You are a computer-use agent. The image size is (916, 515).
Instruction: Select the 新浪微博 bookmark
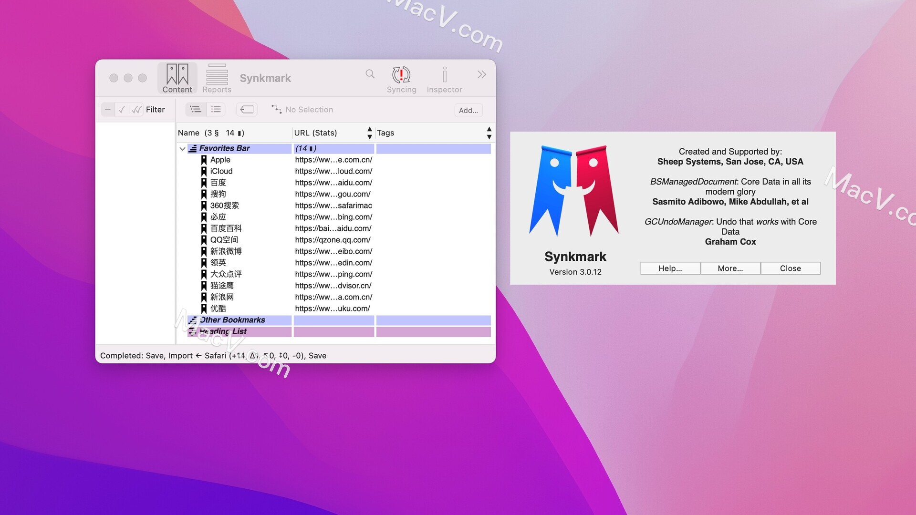(x=226, y=251)
